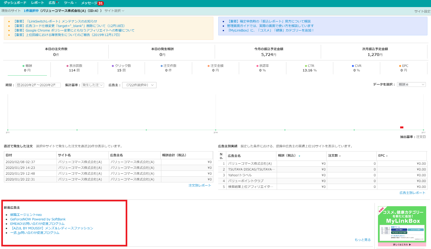Open 管理画面ガイド usage link
This screenshot has width=431, height=249.
[270, 26]
